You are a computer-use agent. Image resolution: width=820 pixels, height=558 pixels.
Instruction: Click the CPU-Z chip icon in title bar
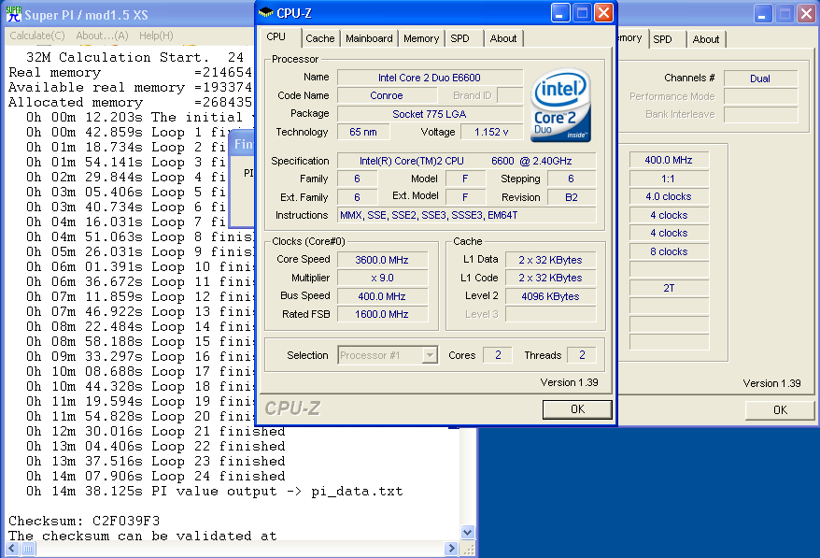click(x=265, y=12)
